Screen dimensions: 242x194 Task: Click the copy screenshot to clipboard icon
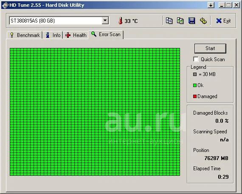click(x=180, y=21)
